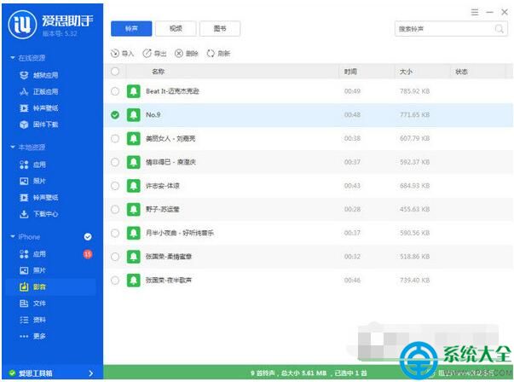This screenshot has width=514, height=382.
Task: Expand 爱思工具箱 arrow at sidebar bottom
Action: pyautogui.click(x=91, y=373)
